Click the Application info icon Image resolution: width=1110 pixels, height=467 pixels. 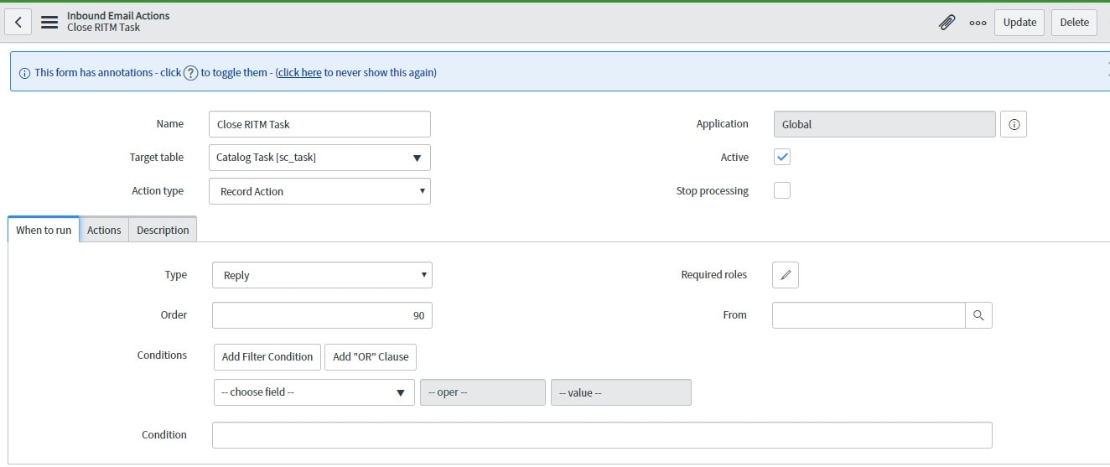[x=1014, y=124]
